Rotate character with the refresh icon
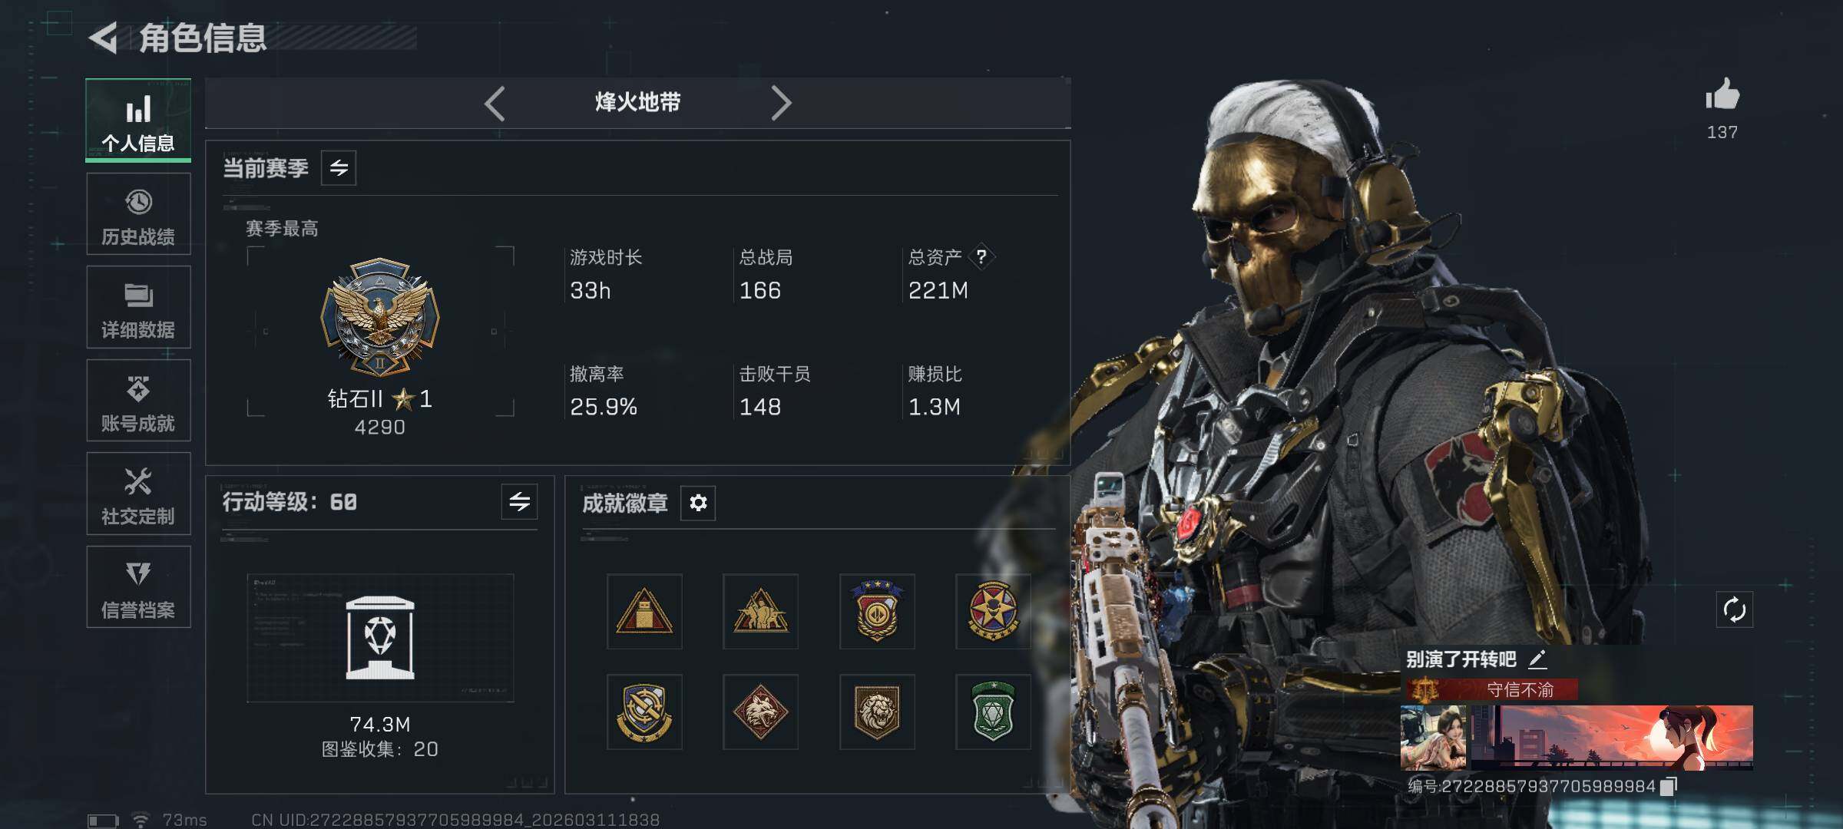This screenshot has height=829, width=1843. 1734,610
